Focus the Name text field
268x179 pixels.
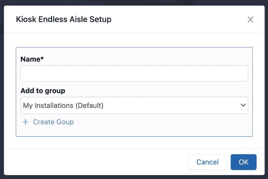134,73
